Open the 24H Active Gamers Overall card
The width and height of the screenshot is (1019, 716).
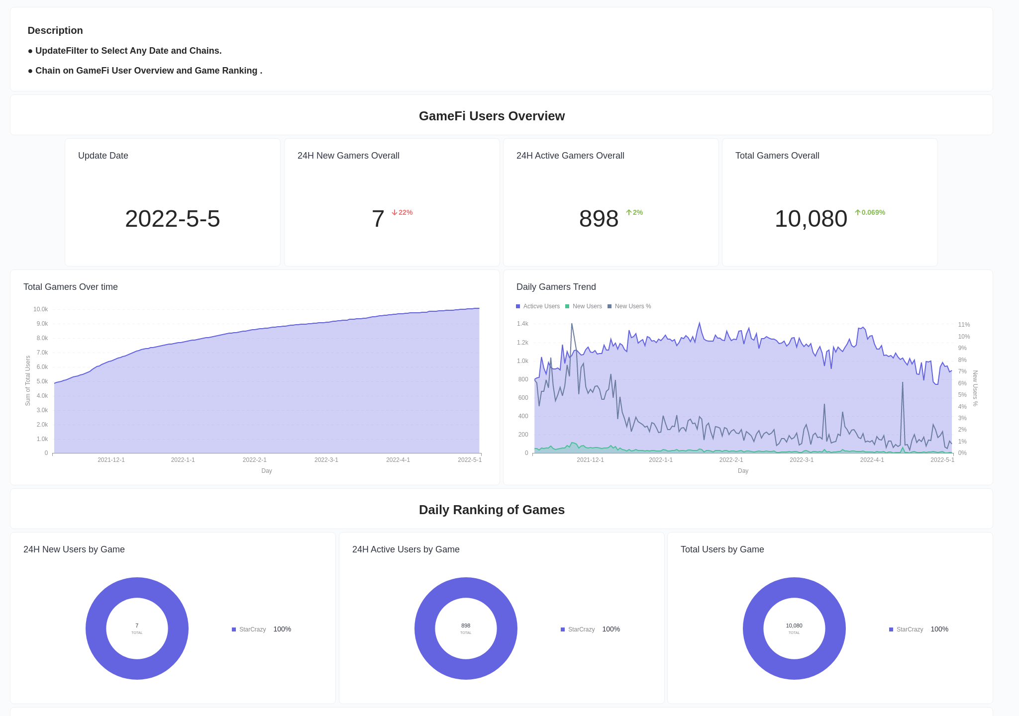tap(611, 202)
